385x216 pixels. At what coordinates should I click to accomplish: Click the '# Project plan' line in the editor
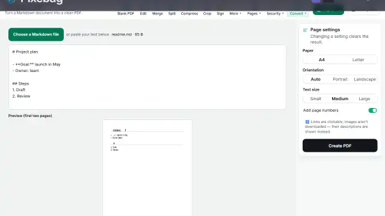pyautogui.click(x=25, y=52)
